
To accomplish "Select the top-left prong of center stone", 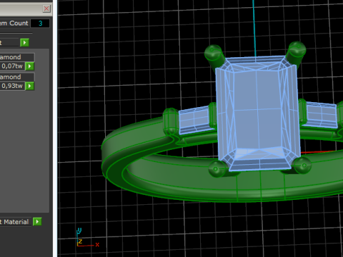I will tap(215, 56).
